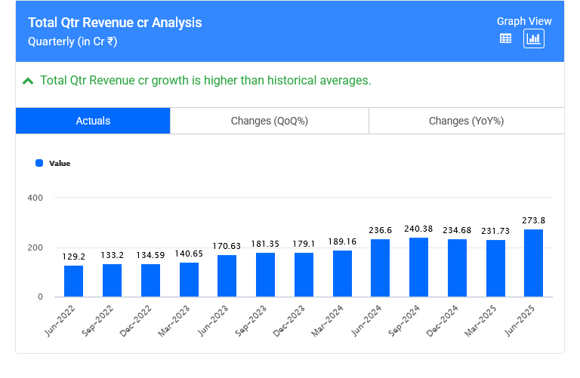Click the Total Qtr Revenue cr Analysis title
This screenshot has height=378, width=580.
(115, 23)
